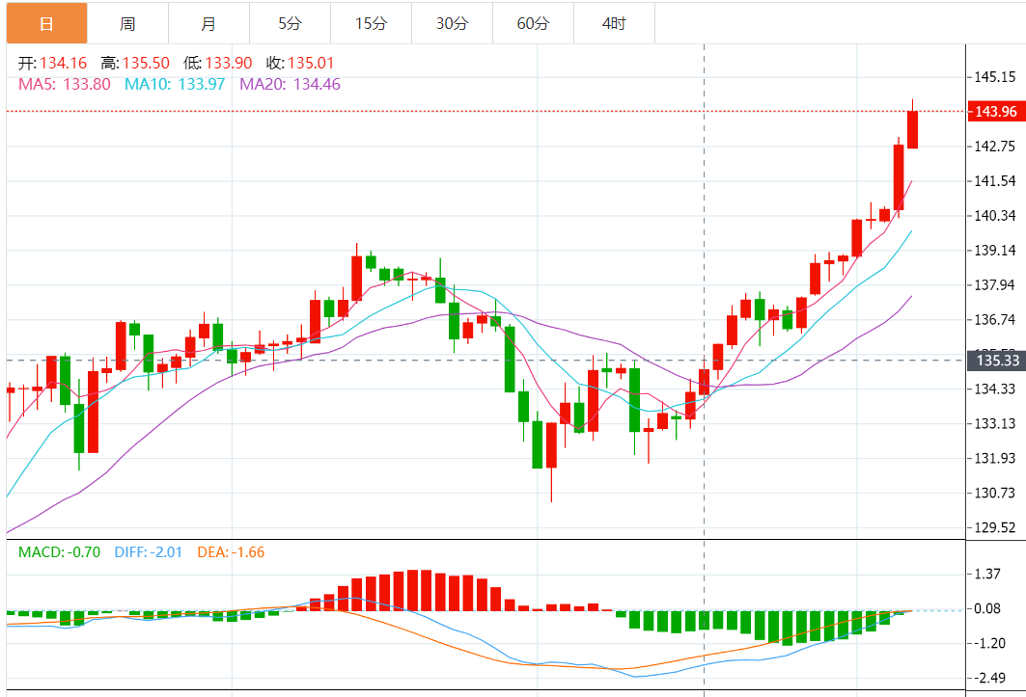This screenshot has width=1026, height=697.
Task: Click the 开:134.16 opening price value
Action: click(52, 63)
